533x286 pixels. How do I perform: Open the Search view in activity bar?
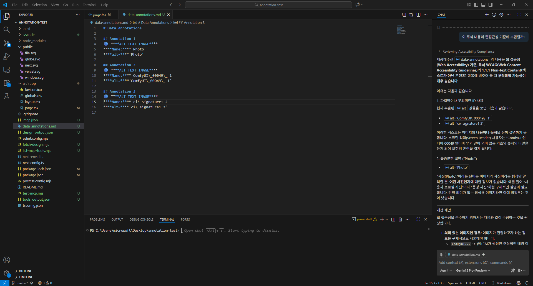pos(7,30)
